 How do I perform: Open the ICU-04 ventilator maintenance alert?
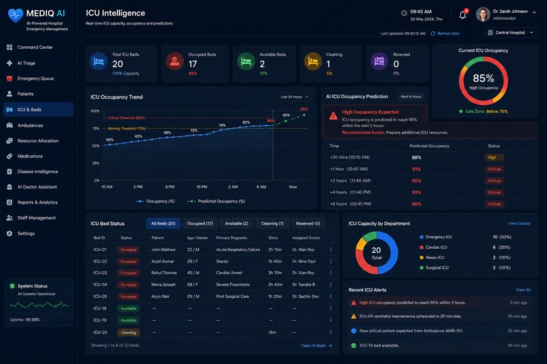pyautogui.click(x=440, y=317)
